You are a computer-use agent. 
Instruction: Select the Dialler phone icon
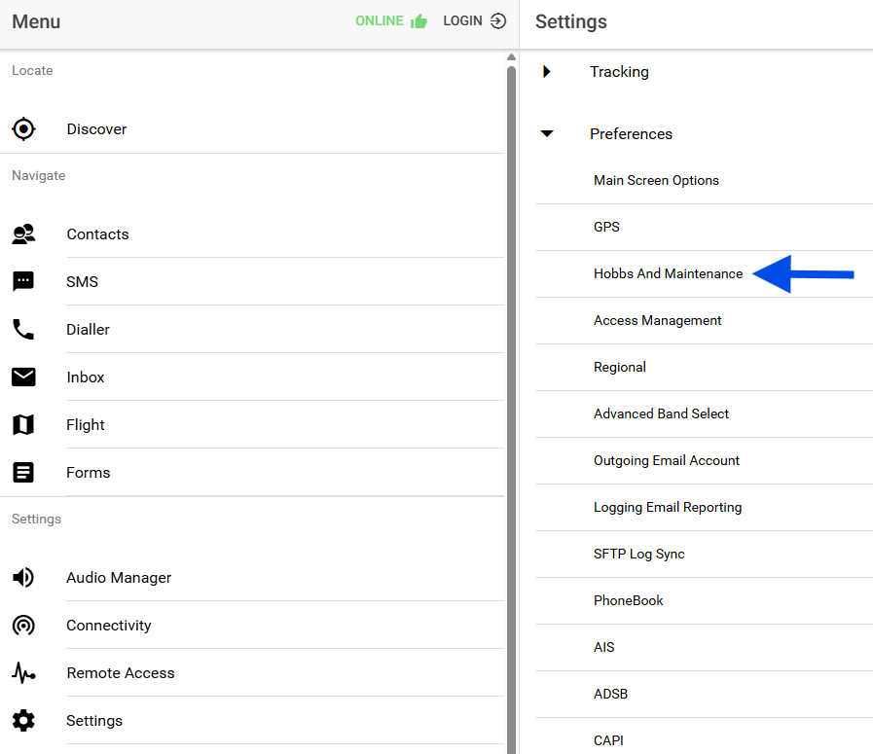click(x=23, y=330)
